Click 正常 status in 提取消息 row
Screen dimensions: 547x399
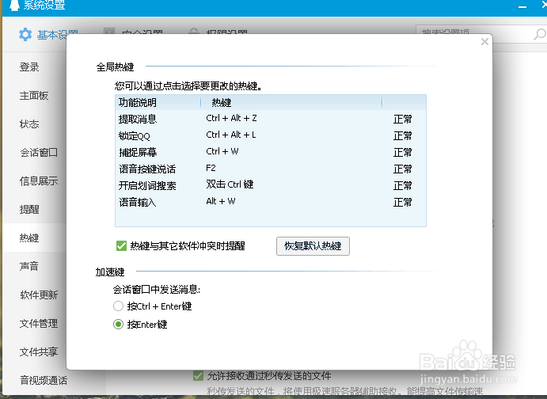(403, 120)
